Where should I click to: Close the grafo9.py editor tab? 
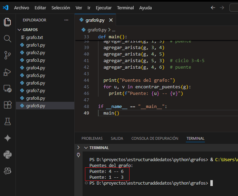pos(111,20)
